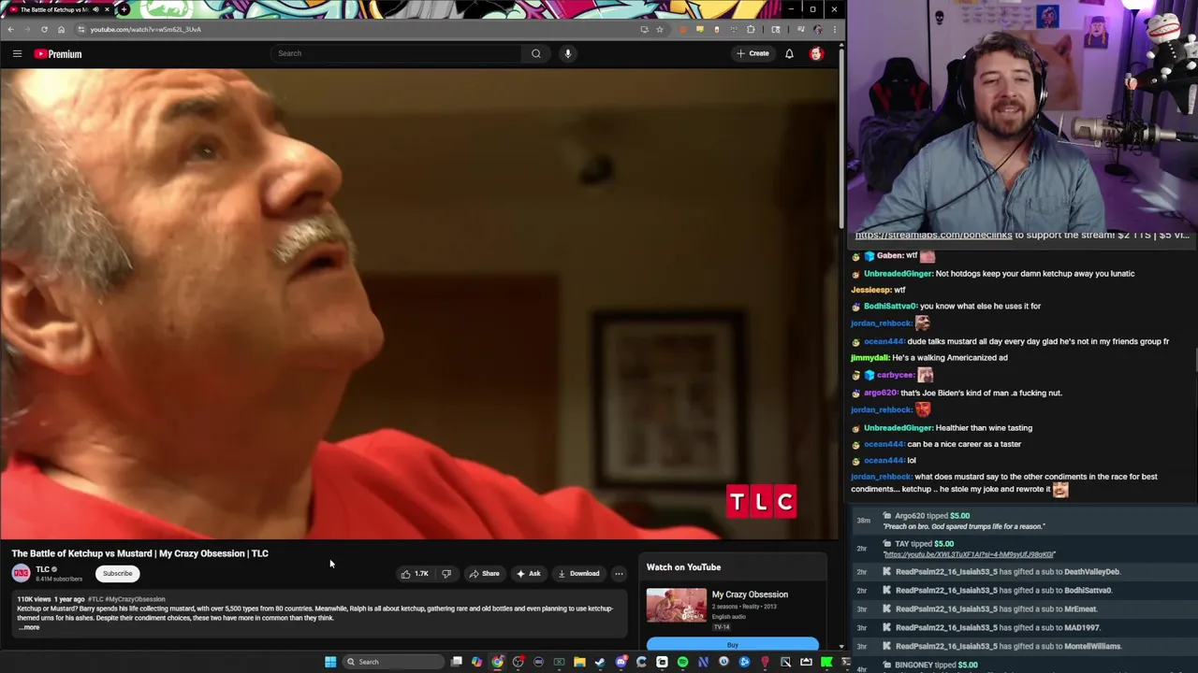The height and width of the screenshot is (673, 1198).
Task: Open Spotify from the taskbar
Action: tap(682, 662)
